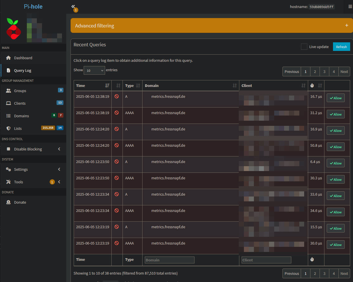This screenshot has height=282, width=353.
Task: Go to page 4 in bottom pagination
Action: 334,273
